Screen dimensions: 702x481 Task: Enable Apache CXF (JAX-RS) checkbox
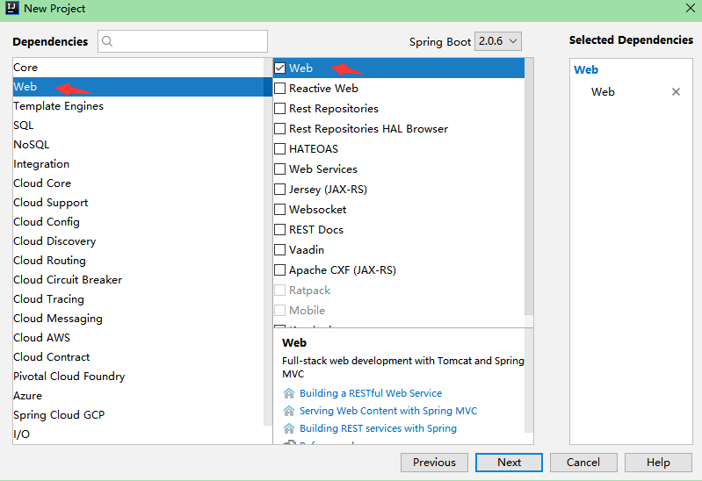279,269
